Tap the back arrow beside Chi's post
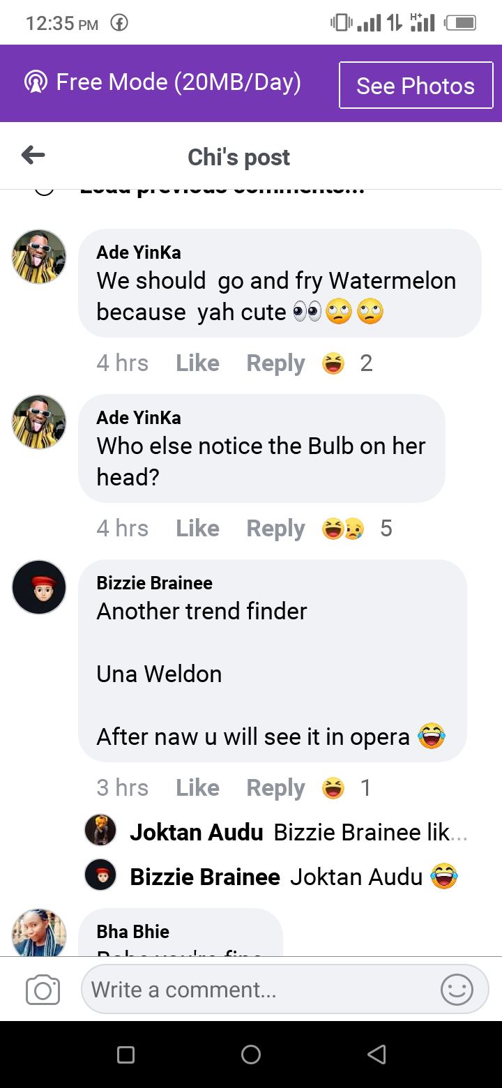Viewport: 502px width, 1088px height. [x=33, y=156]
